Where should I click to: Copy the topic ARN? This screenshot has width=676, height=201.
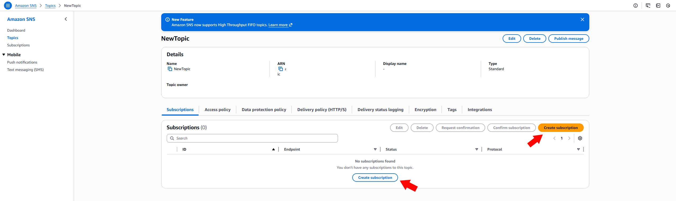click(x=281, y=69)
